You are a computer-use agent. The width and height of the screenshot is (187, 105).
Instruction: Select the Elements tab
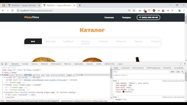[15, 64]
